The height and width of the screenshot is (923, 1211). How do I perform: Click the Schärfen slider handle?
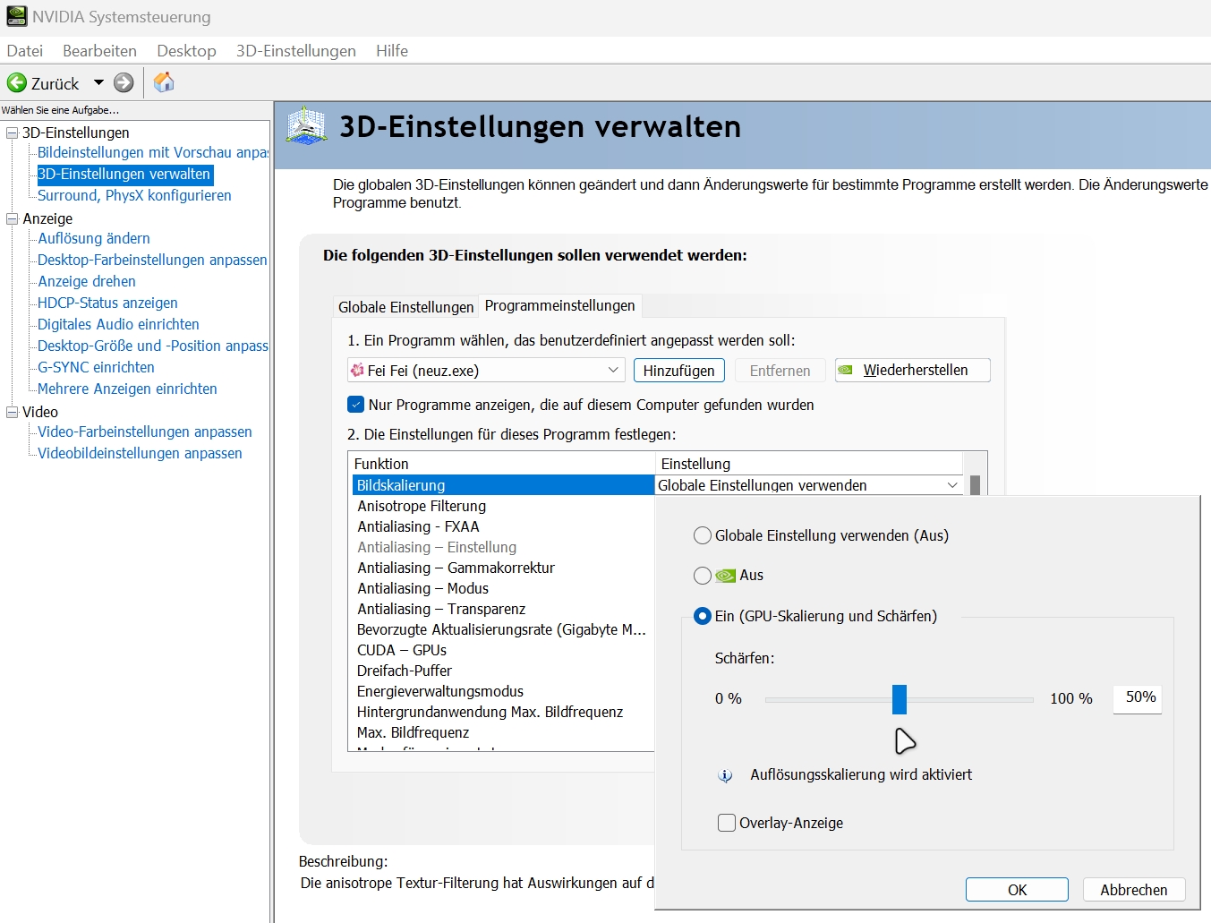click(x=900, y=699)
